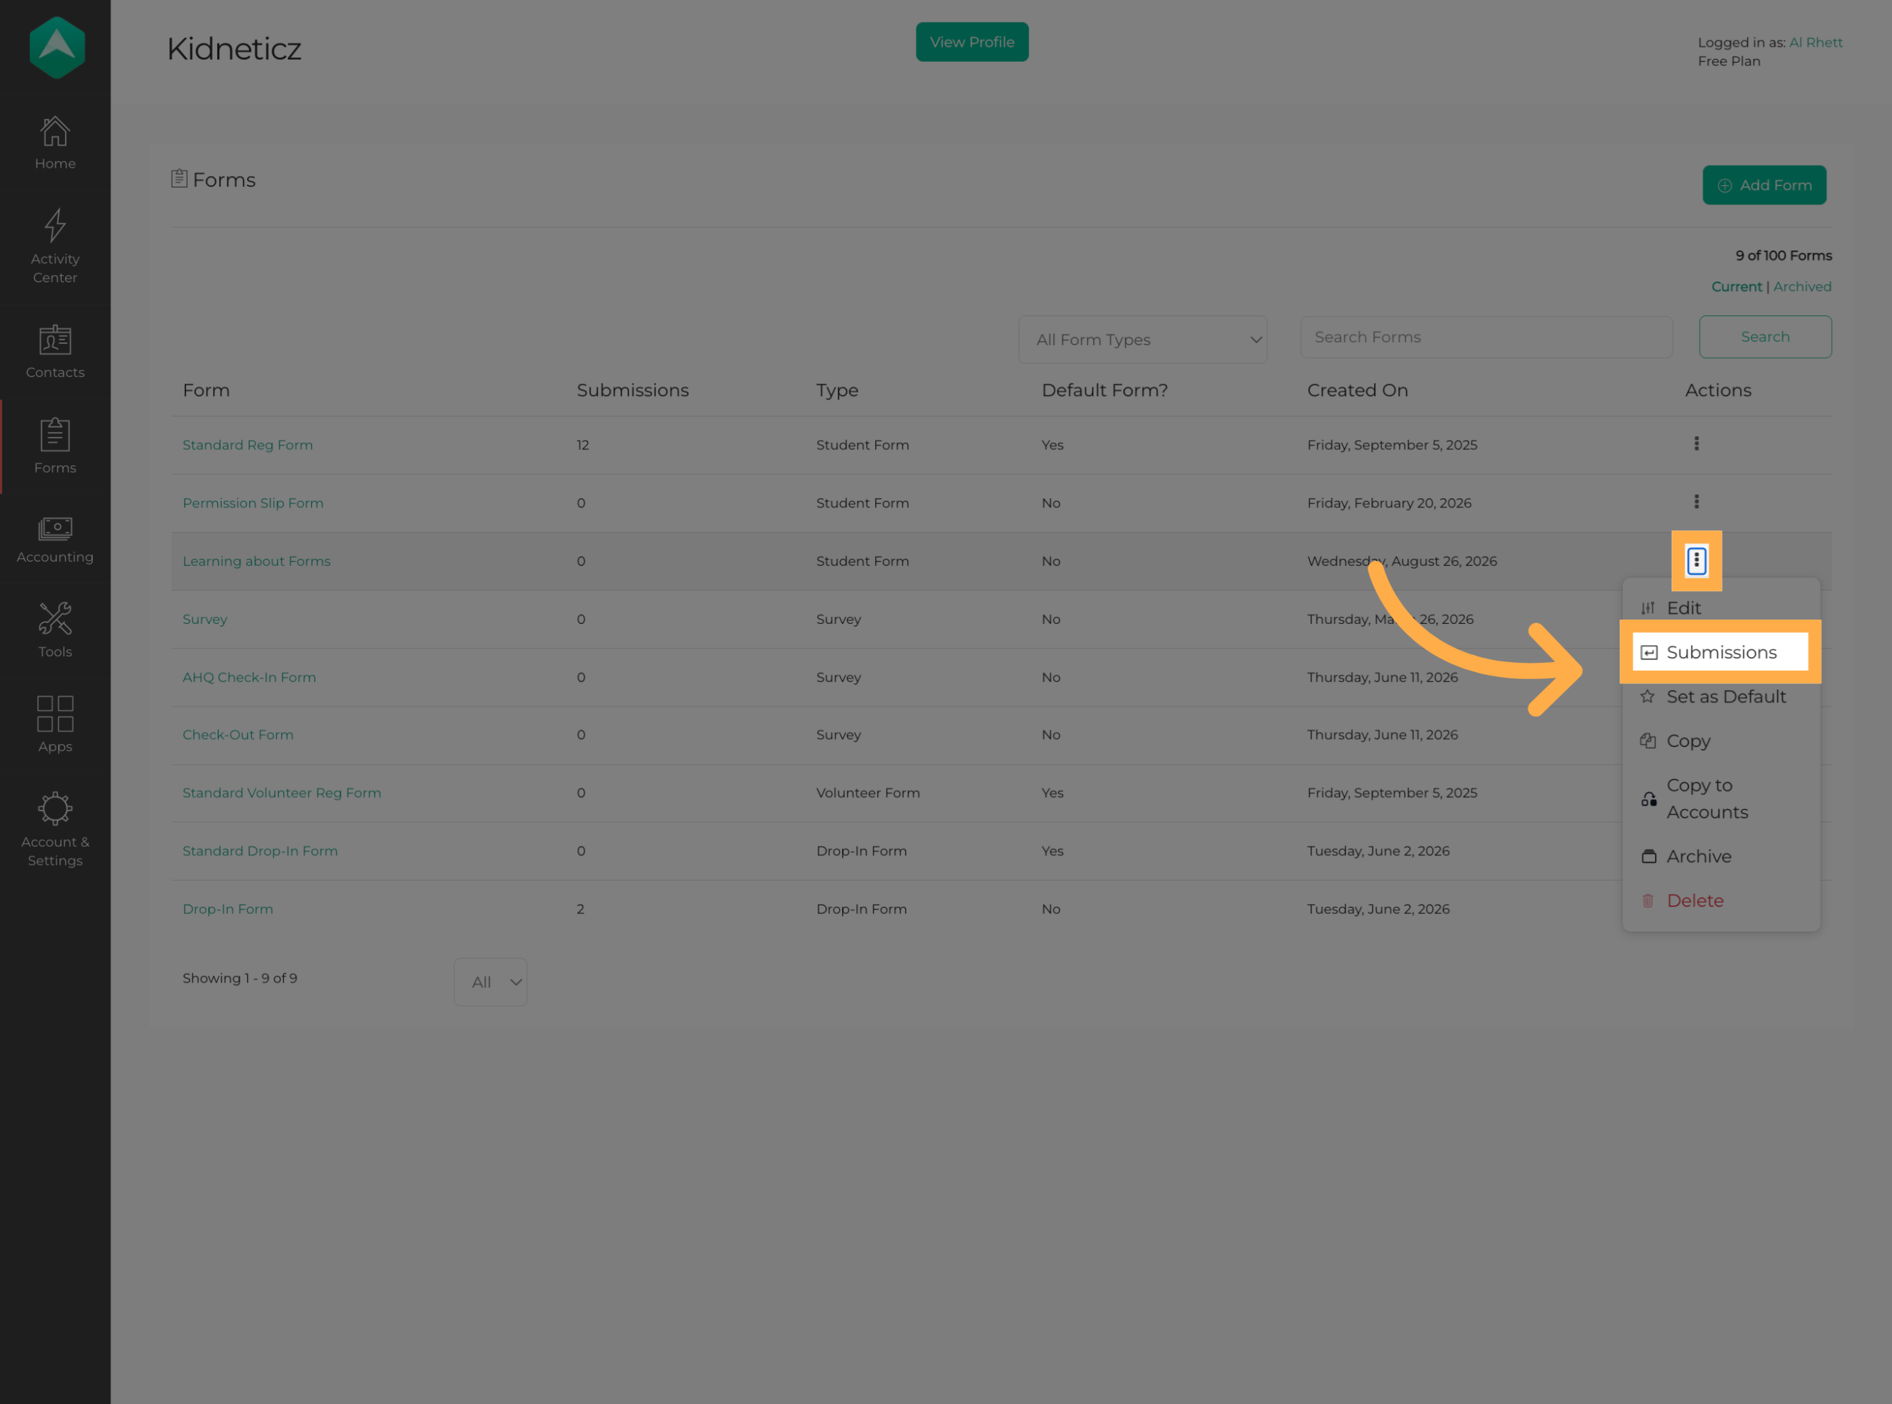Open actions menu for Permission Slip Form
1892x1404 pixels.
click(x=1697, y=501)
